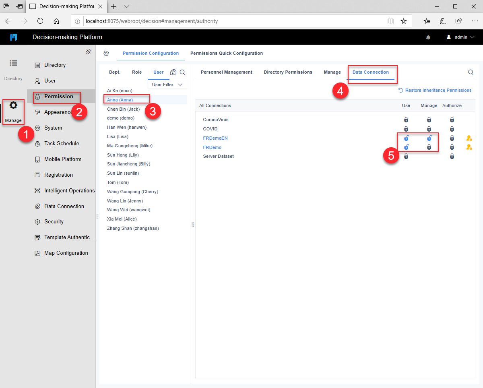
Task: Toggle Manage lock for FRDemoEN
Action: point(429,138)
